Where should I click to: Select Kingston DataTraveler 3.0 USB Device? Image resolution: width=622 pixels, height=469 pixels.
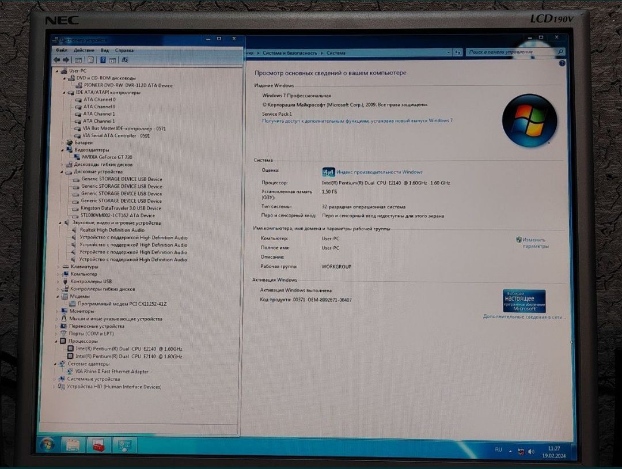pyautogui.click(x=120, y=209)
